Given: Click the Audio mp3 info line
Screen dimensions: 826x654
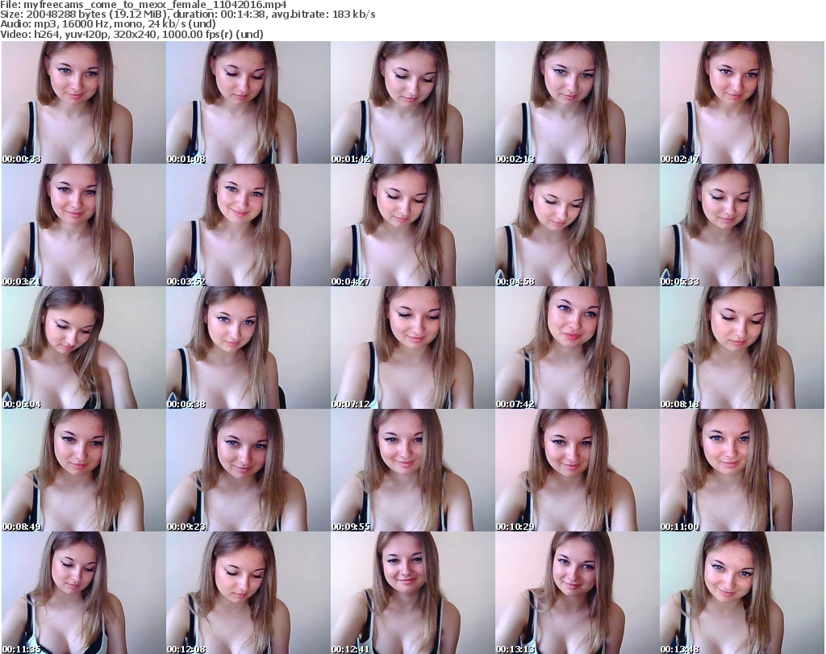Looking at the screenshot, I should tap(108, 24).
